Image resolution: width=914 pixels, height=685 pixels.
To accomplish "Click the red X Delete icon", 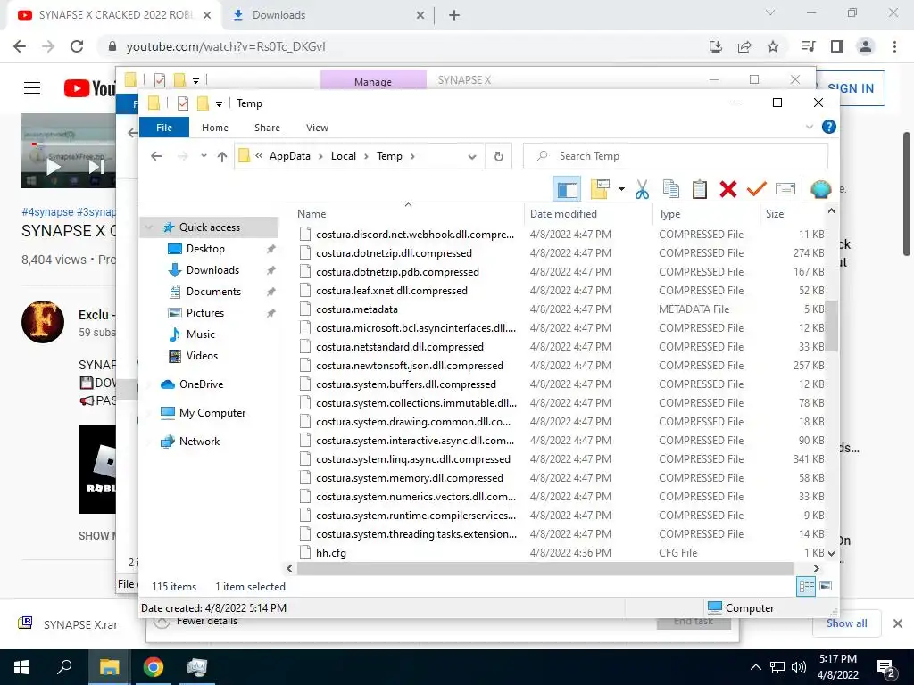I will pyautogui.click(x=728, y=189).
